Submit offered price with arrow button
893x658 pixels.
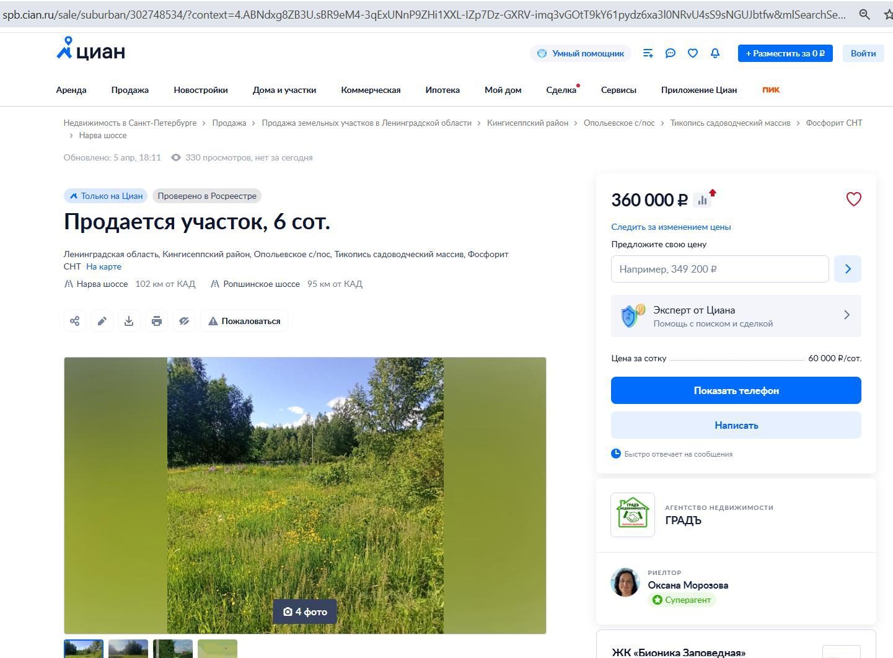(848, 269)
